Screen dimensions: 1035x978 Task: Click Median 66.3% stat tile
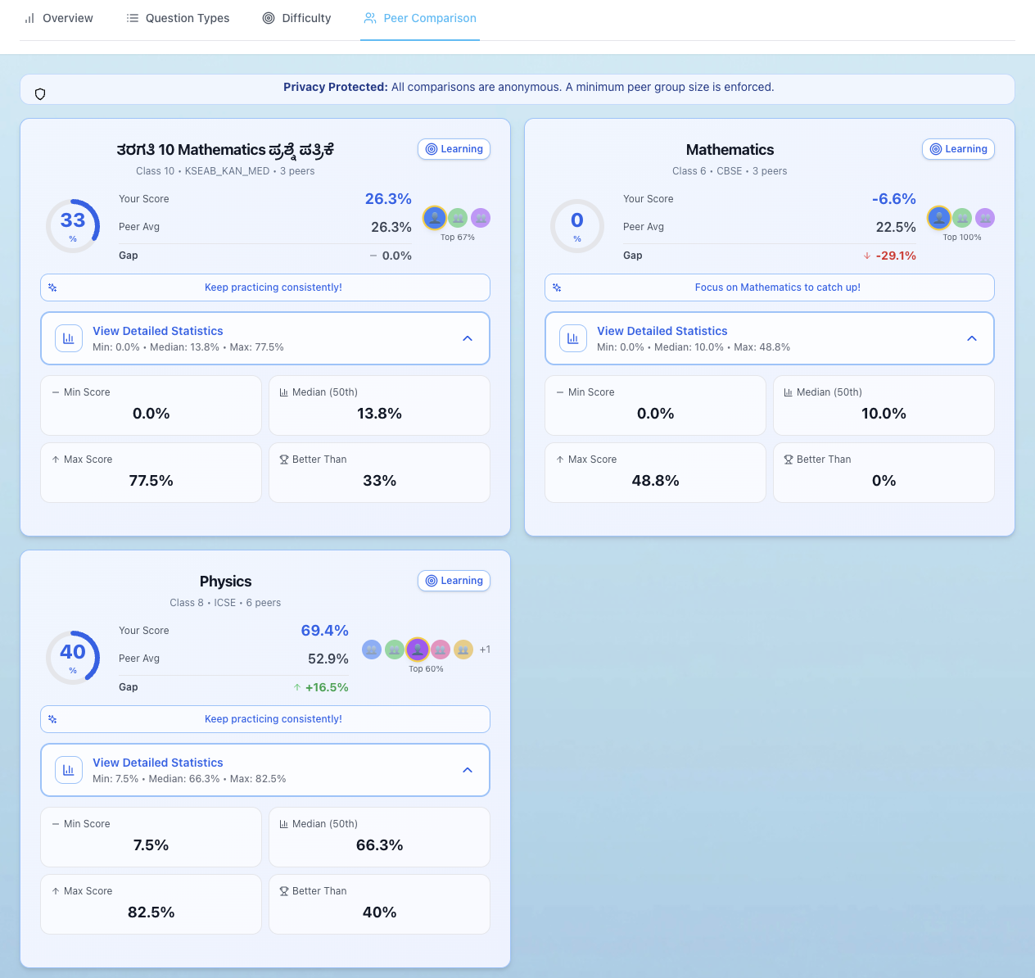[x=379, y=837]
